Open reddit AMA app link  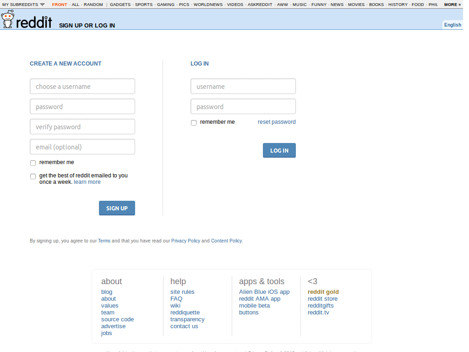[x=260, y=299]
